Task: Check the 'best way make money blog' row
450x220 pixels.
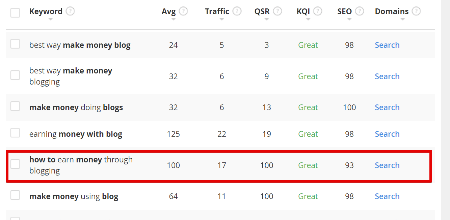Action: 15,44
